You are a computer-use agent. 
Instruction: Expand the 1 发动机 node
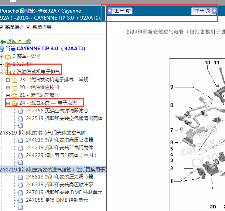coord(1,64)
